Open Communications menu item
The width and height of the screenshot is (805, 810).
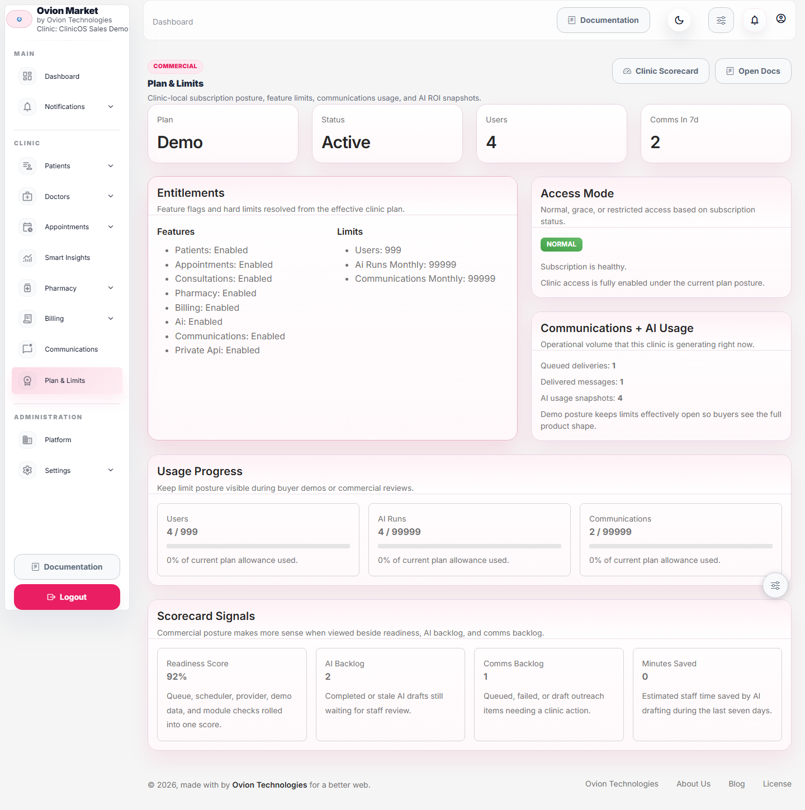pos(67,349)
